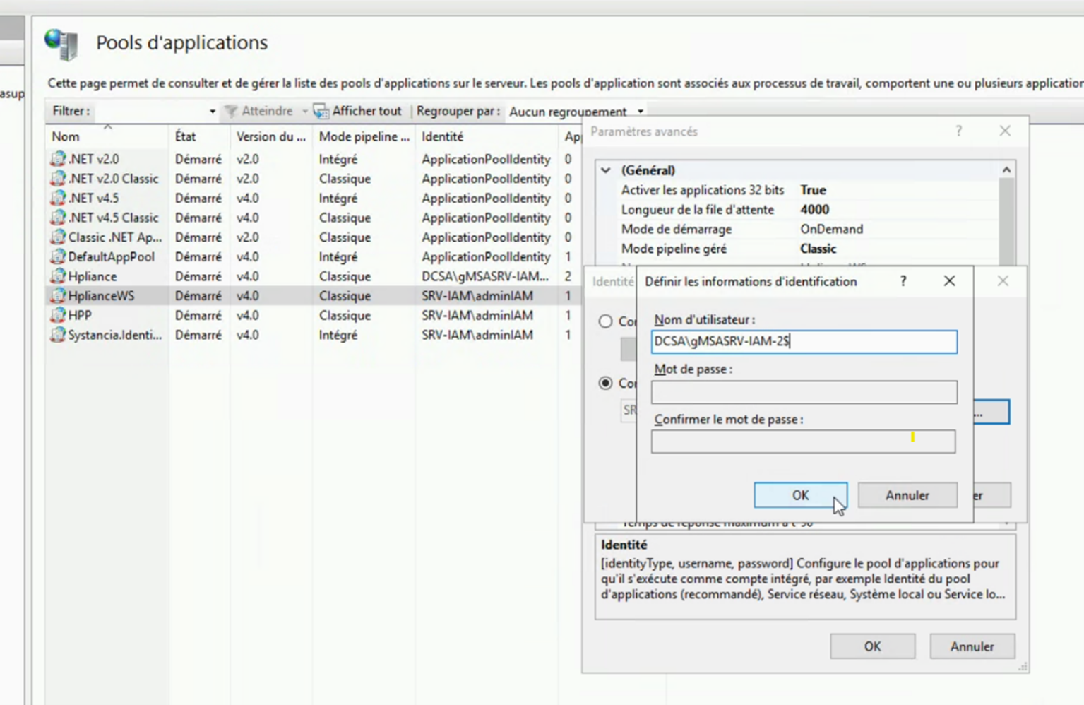The image size is (1084, 705).
Task: Click the Pools d'applications globe icon
Action: click(x=61, y=44)
